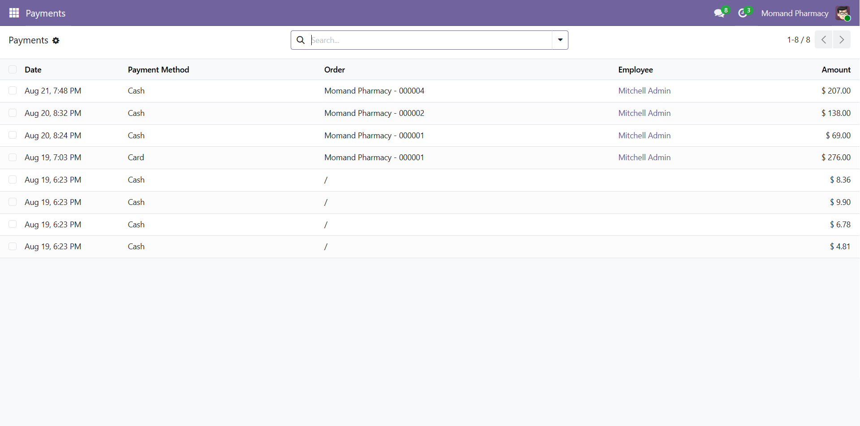Click the $ 207.00 amount cell
Viewport: 860px width, 426px height.
tap(836, 91)
